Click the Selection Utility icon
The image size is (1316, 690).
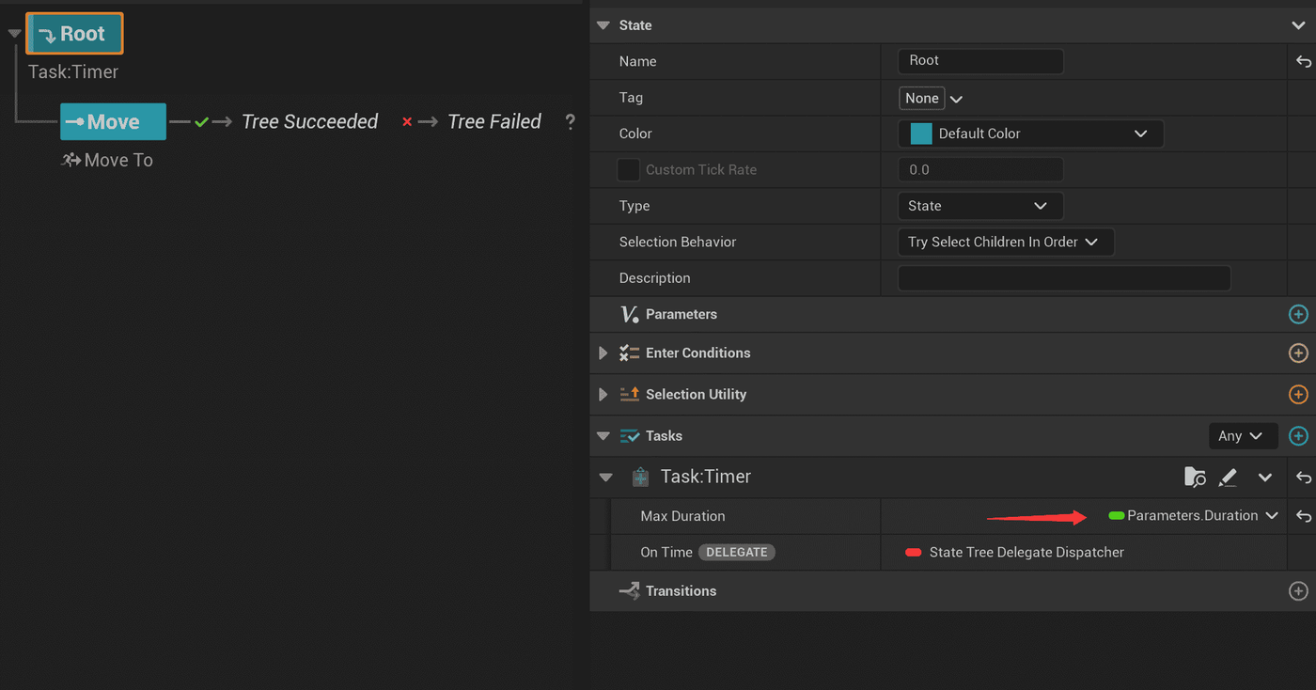(x=630, y=395)
